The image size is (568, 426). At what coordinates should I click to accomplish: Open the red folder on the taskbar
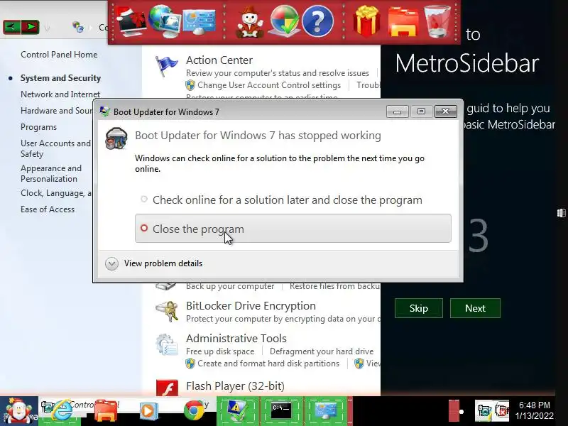pos(105,411)
